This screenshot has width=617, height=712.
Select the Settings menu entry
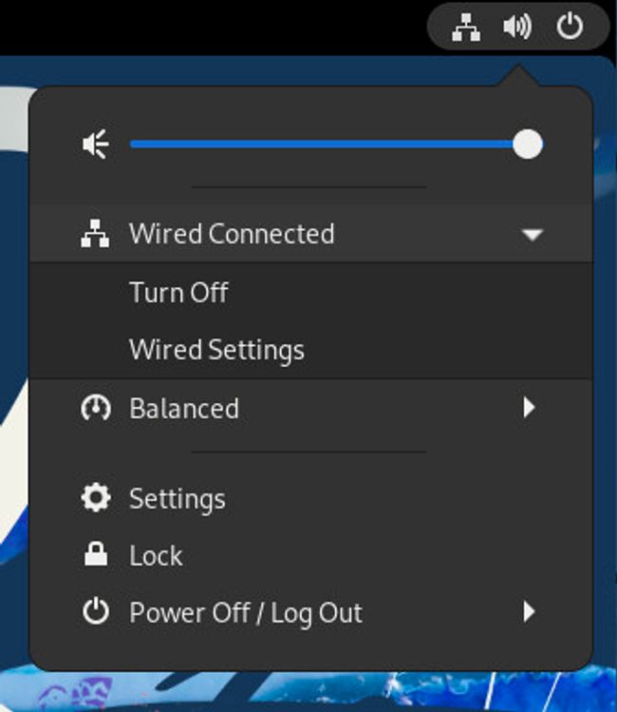310,498
